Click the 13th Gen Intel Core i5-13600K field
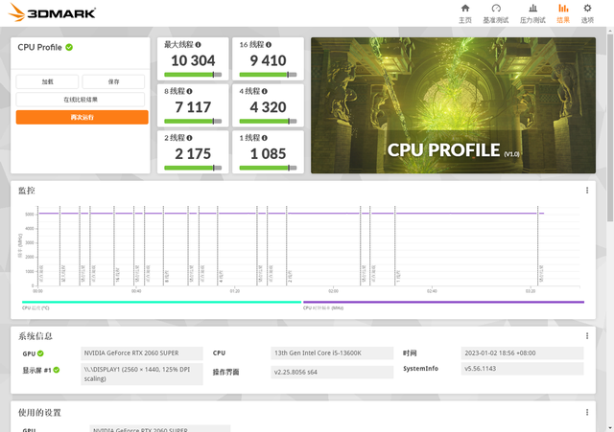This screenshot has width=614, height=432. (x=332, y=353)
